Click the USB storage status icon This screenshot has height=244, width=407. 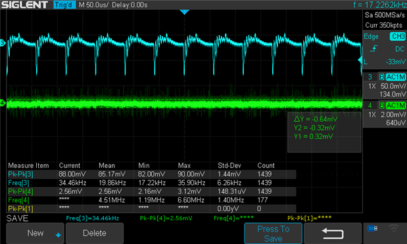click(x=372, y=228)
